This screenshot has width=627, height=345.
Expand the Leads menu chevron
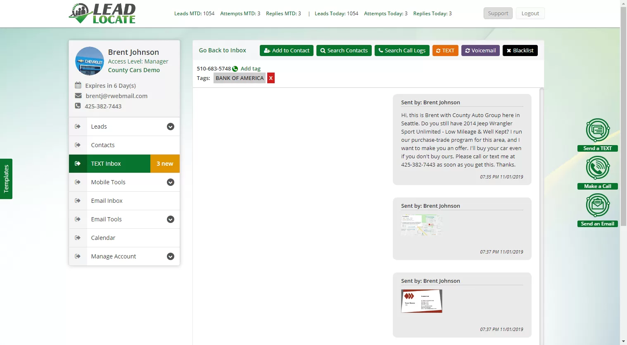pyautogui.click(x=171, y=127)
